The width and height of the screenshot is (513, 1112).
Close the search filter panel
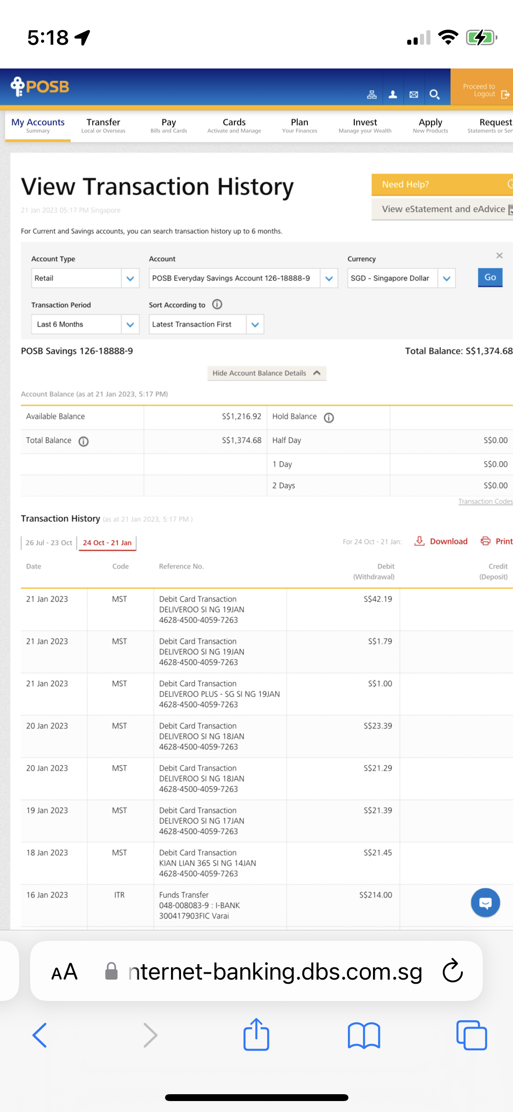[499, 256]
